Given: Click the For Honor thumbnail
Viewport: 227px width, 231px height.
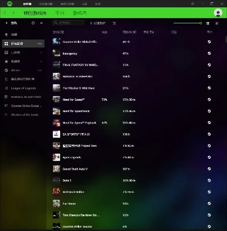Looking at the screenshot, I should point(56,204).
